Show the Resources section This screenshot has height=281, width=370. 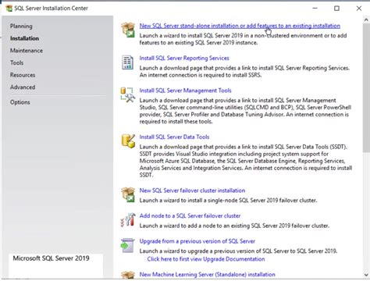(x=23, y=75)
